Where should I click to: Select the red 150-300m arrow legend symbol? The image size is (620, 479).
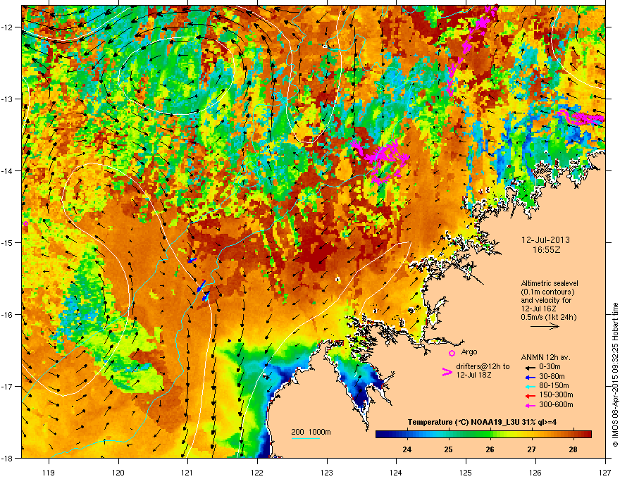coord(529,396)
